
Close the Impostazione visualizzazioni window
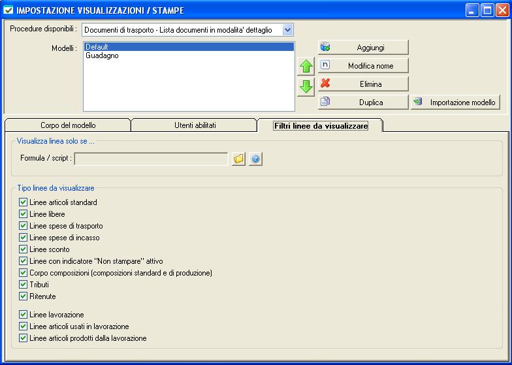[502, 10]
